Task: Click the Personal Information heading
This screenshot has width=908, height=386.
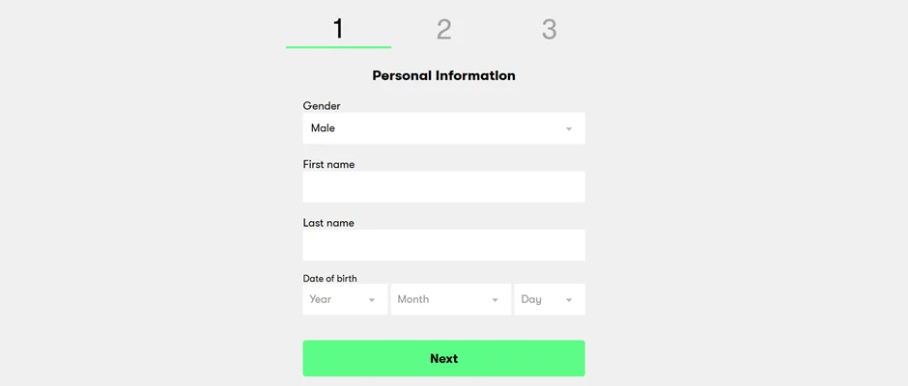Action: coord(443,75)
